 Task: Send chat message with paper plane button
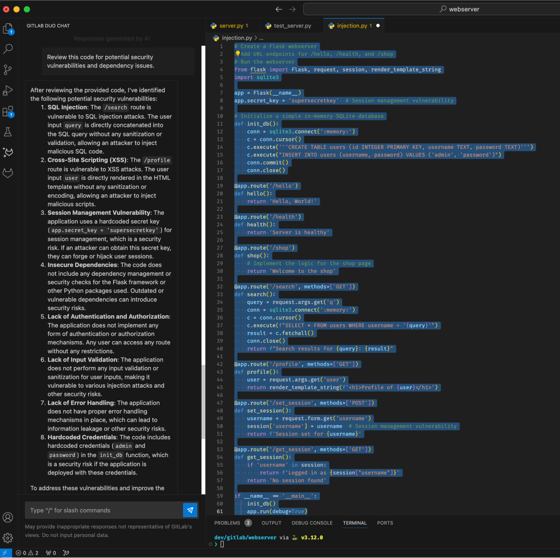(190, 510)
